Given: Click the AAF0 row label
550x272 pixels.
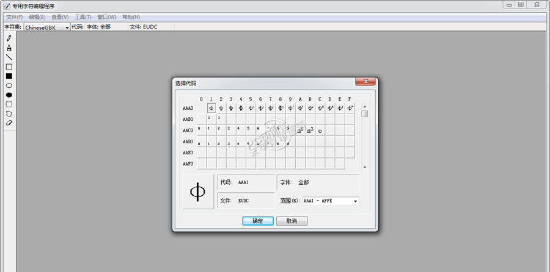Looking at the screenshot, I should pyautogui.click(x=188, y=164).
